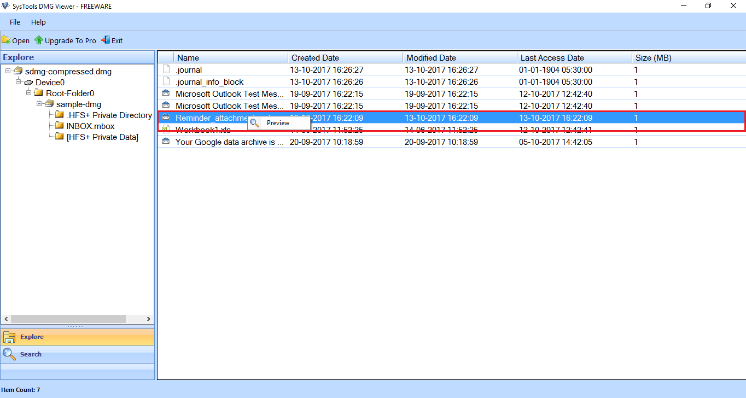This screenshot has height=398, width=746.
Task: Select the INBOX.mbox tree label
Action: pos(90,126)
